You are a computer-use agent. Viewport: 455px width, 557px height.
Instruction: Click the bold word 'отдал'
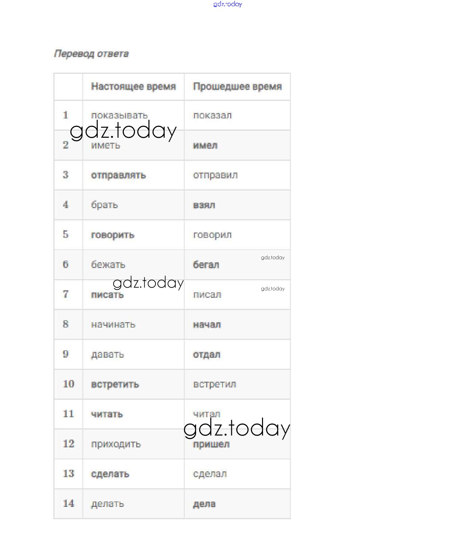[x=207, y=355]
